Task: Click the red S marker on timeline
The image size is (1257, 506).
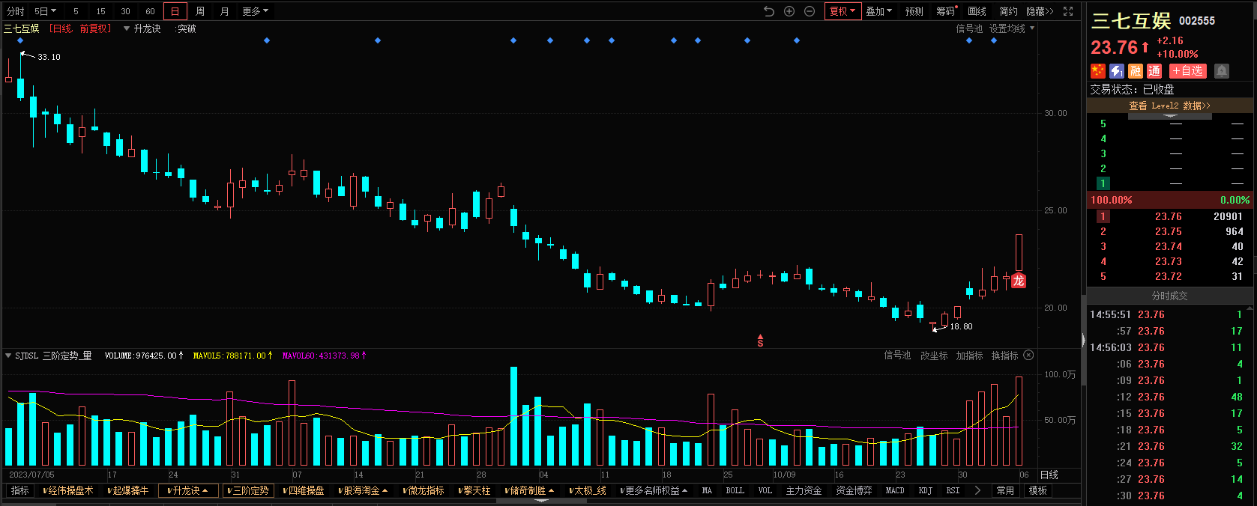Action: (760, 341)
